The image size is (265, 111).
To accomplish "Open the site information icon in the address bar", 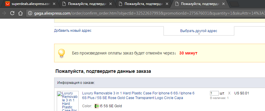I will [x=30, y=13].
